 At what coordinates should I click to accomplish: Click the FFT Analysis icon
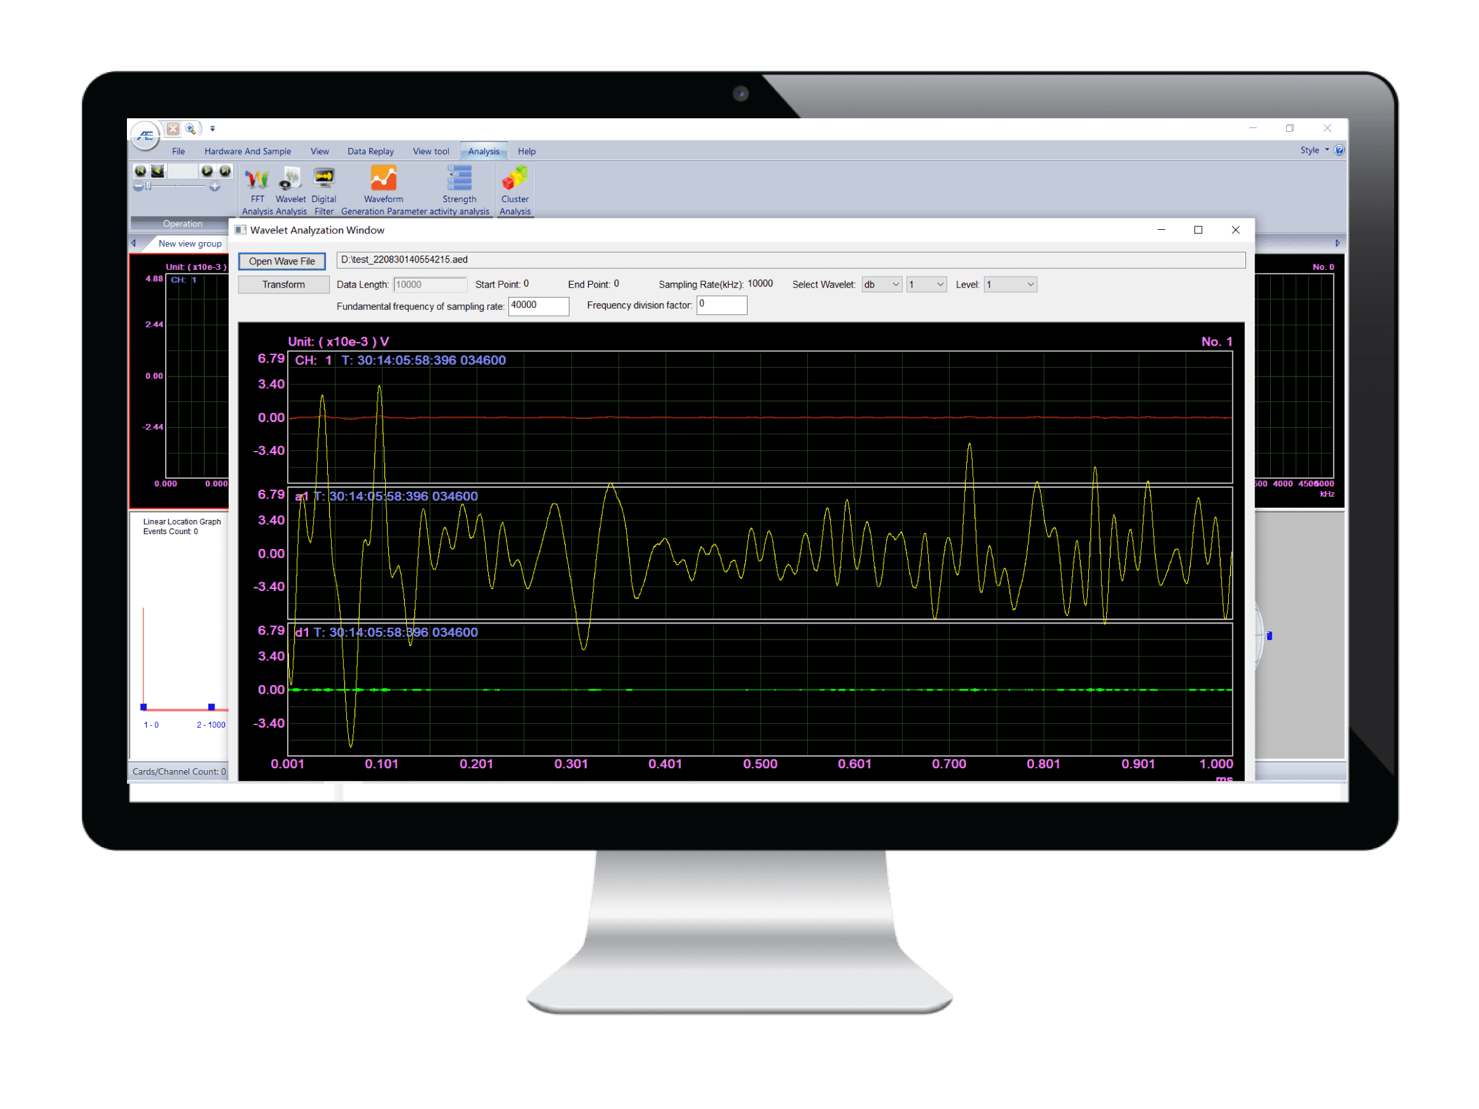[255, 189]
